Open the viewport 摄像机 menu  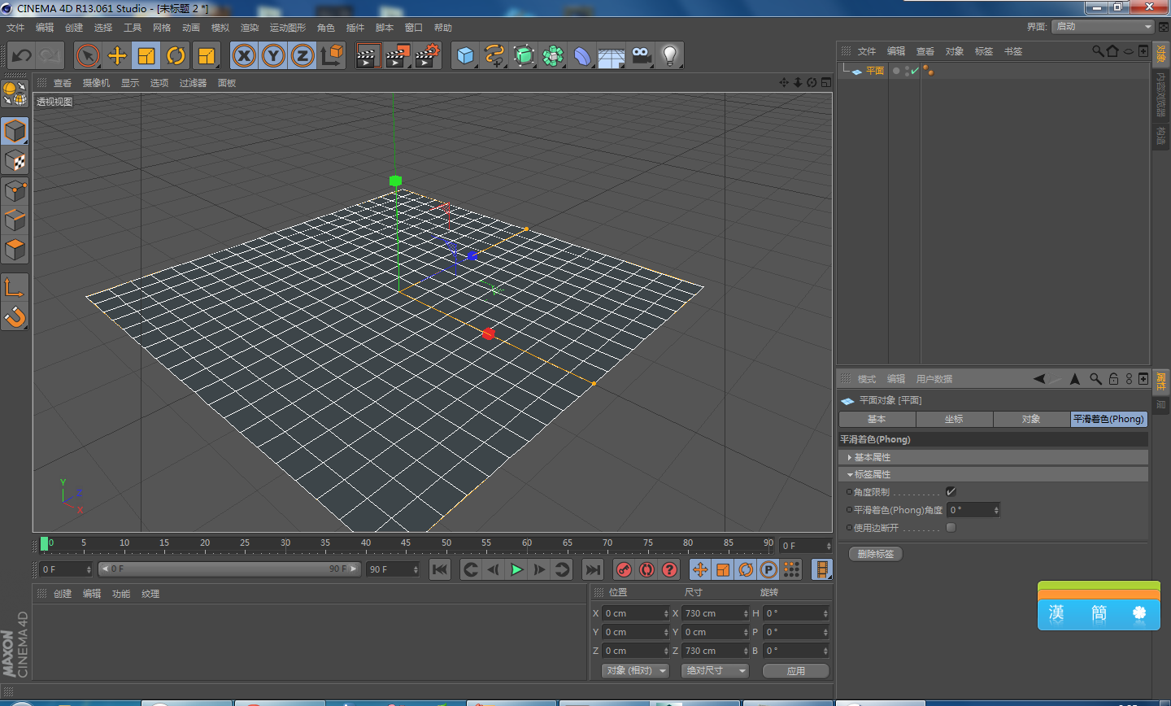tap(96, 83)
